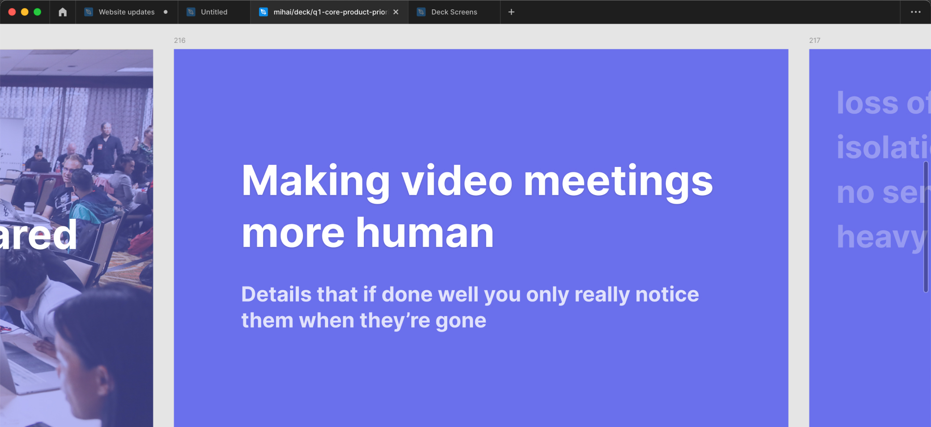This screenshot has height=427, width=931.
Task: Close the mihai/deck/q1-core-product tab
Action: tap(396, 12)
